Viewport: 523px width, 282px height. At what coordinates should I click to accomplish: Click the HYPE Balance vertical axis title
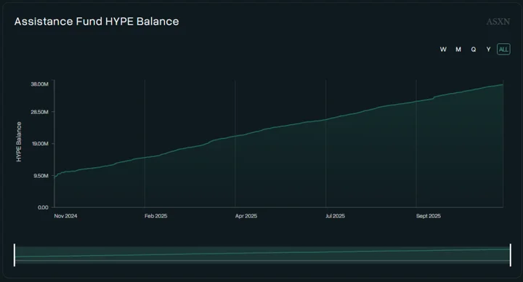point(19,142)
